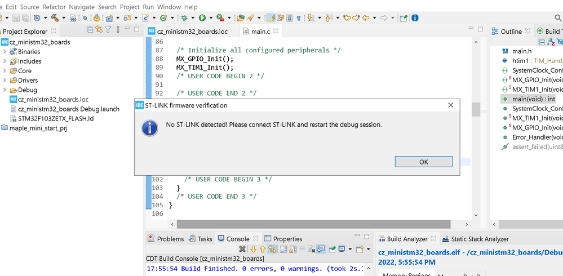This screenshot has height=276, width=563.
Task: Open the Source menu
Action: click(29, 7)
